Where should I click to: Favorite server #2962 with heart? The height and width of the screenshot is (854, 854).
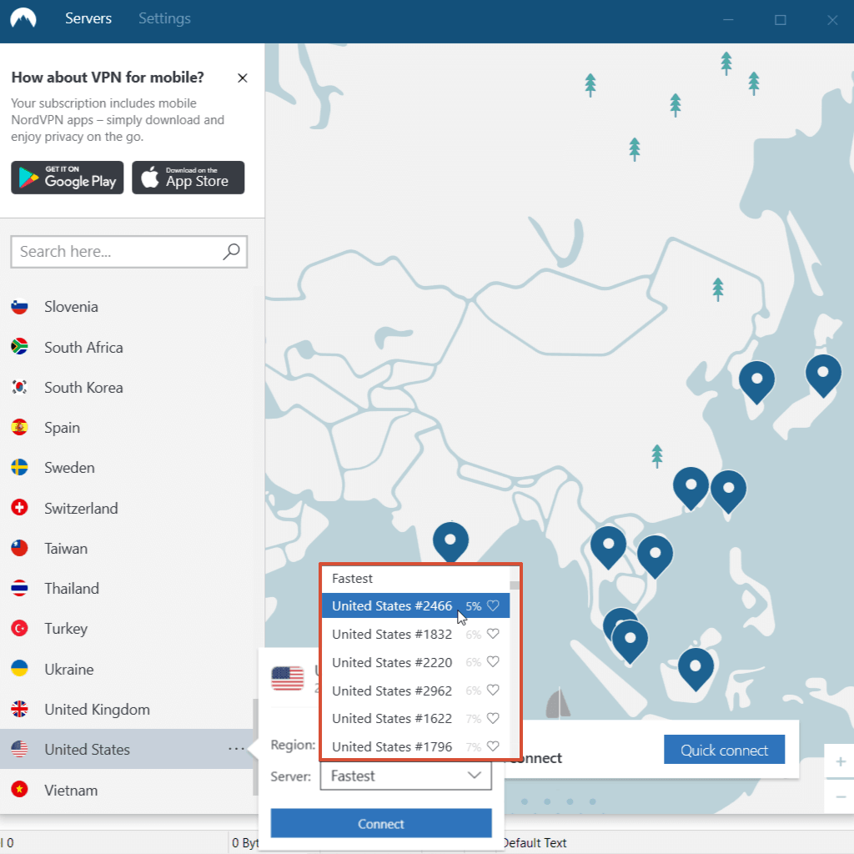tap(493, 690)
